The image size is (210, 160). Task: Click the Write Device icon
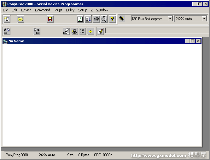(x=37, y=31)
